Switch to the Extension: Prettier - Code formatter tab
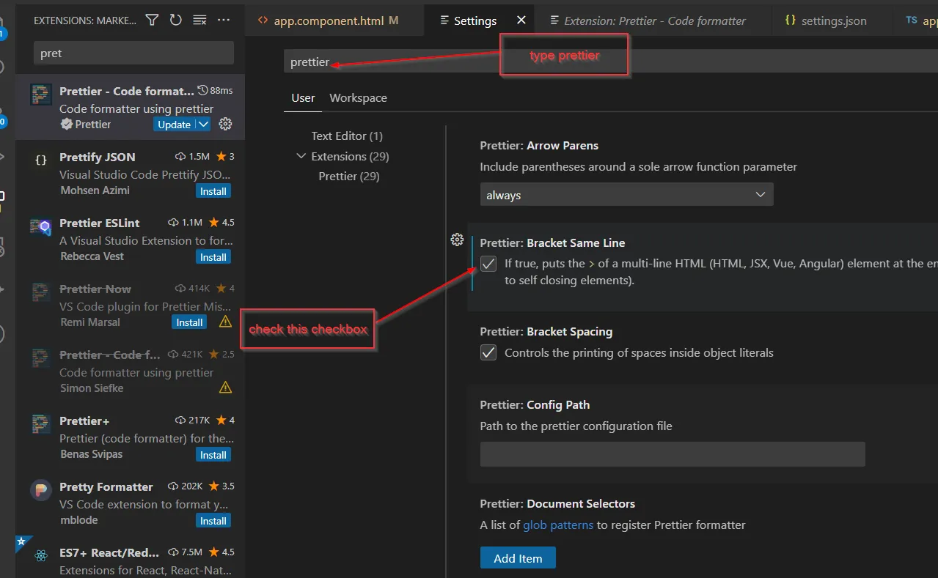This screenshot has height=578, width=938. [x=654, y=21]
